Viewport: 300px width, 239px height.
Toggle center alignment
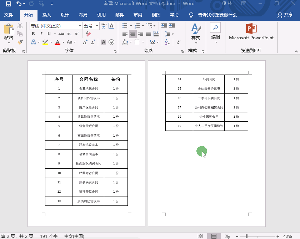[132, 34]
